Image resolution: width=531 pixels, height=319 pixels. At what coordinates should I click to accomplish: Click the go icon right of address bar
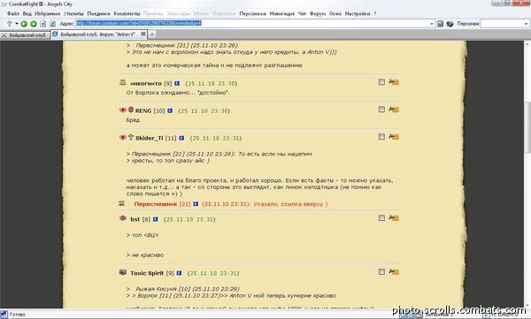pyautogui.click(x=440, y=24)
